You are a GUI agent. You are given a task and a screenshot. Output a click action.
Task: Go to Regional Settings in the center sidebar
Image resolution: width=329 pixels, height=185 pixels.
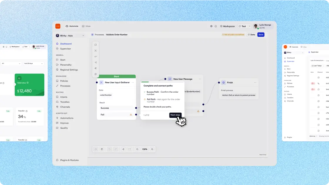67,70
